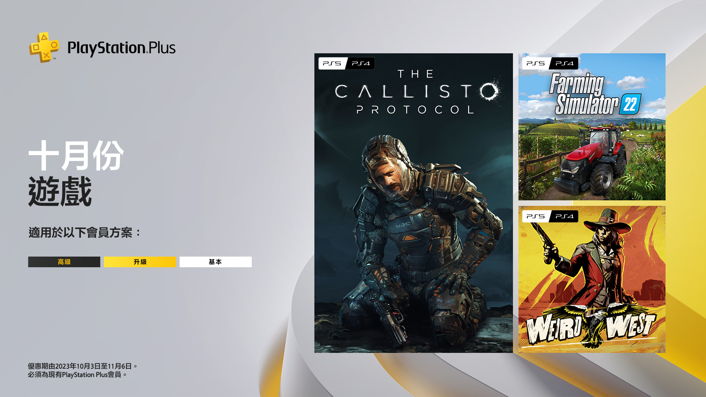
Task: Open PlayStation Plus membership plan menu
Action: click(x=140, y=262)
